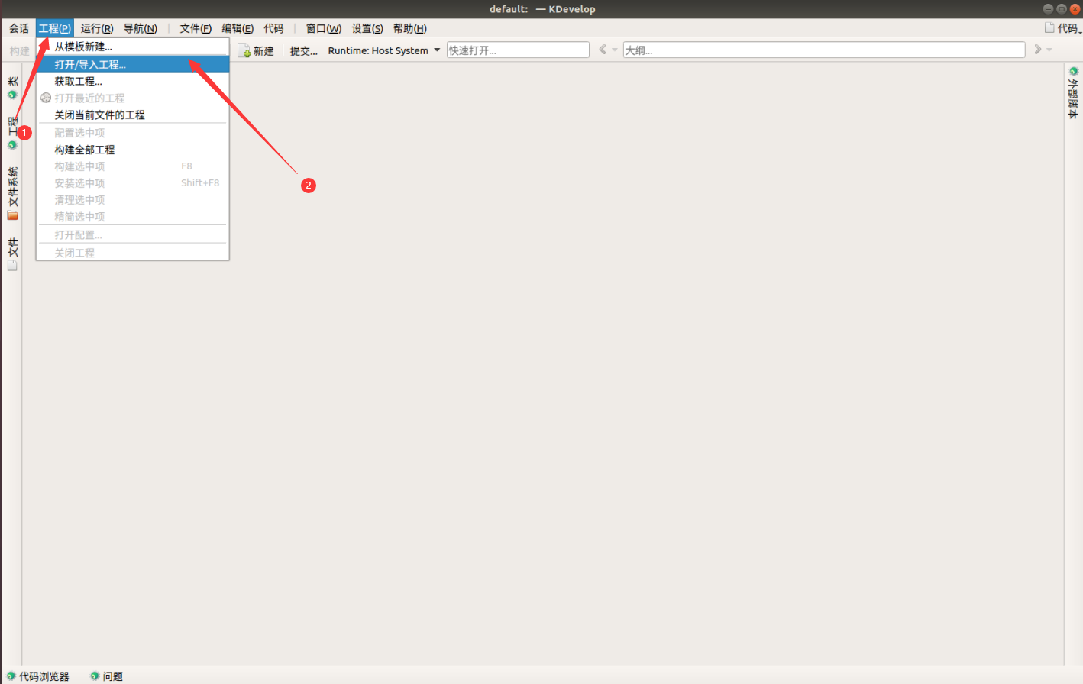Click the clock icon beside 打开最近的工程
1083x684 pixels.
click(46, 98)
